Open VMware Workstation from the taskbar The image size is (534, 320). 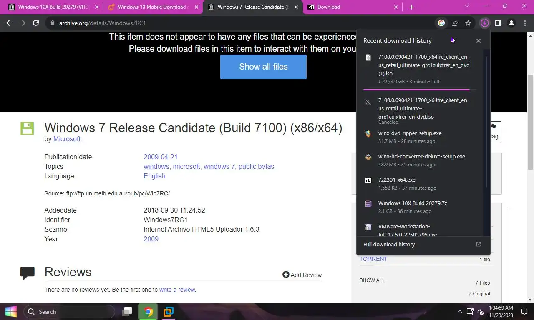[x=169, y=312]
